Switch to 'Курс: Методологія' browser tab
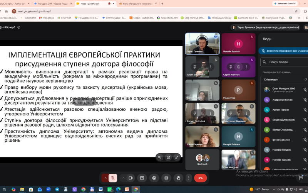Image resolution: width=308 pixels, height=193 pixels. 138,4
